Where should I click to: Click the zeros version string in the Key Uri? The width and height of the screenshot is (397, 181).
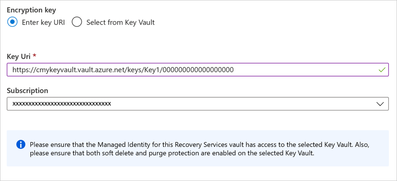point(198,69)
